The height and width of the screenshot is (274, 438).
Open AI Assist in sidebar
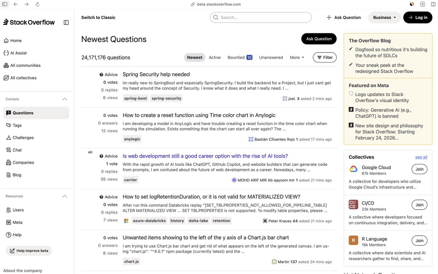tap(15, 53)
